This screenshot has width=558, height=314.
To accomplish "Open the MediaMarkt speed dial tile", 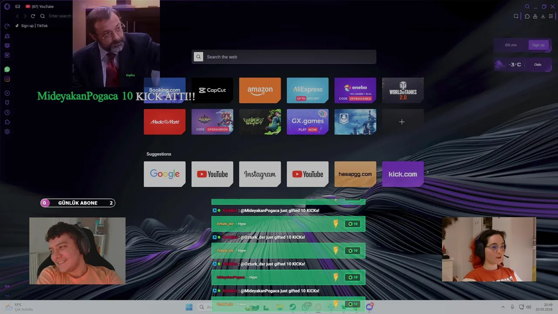I will (165, 122).
